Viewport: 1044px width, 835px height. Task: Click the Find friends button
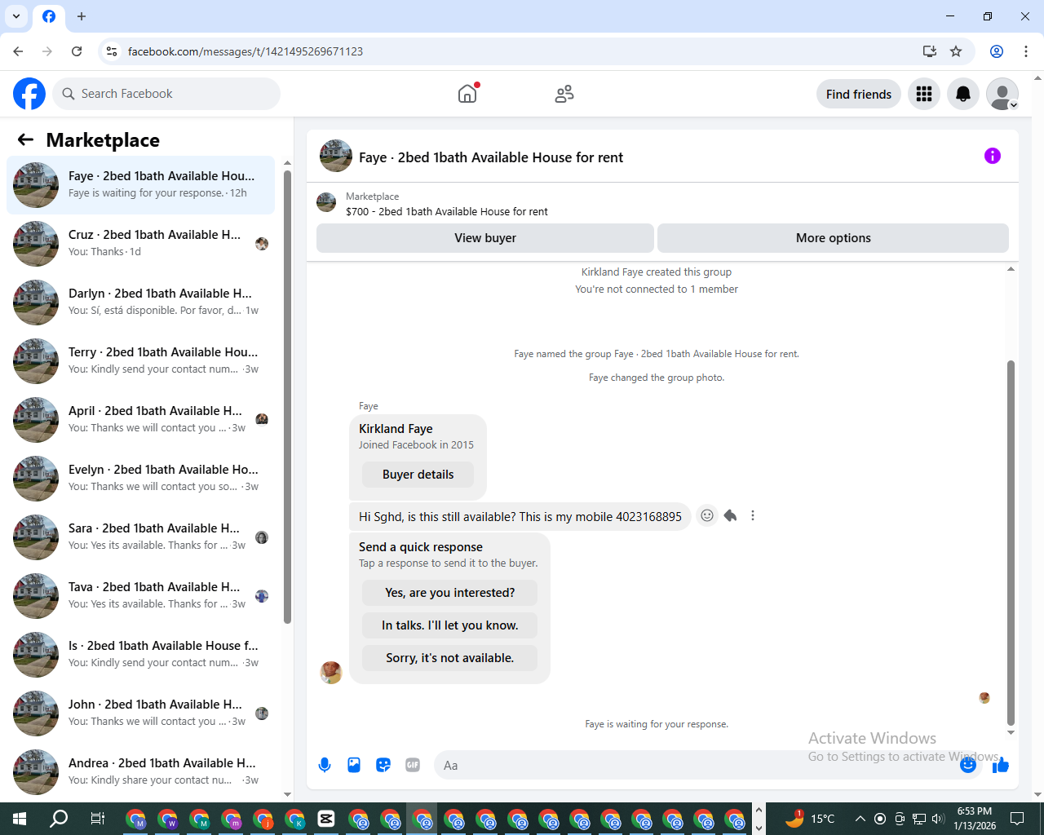point(859,94)
